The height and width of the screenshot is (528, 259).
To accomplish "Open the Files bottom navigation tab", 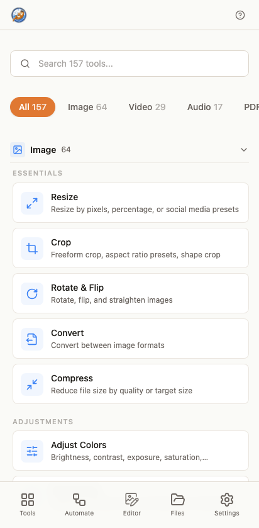I will pos(178,505).
